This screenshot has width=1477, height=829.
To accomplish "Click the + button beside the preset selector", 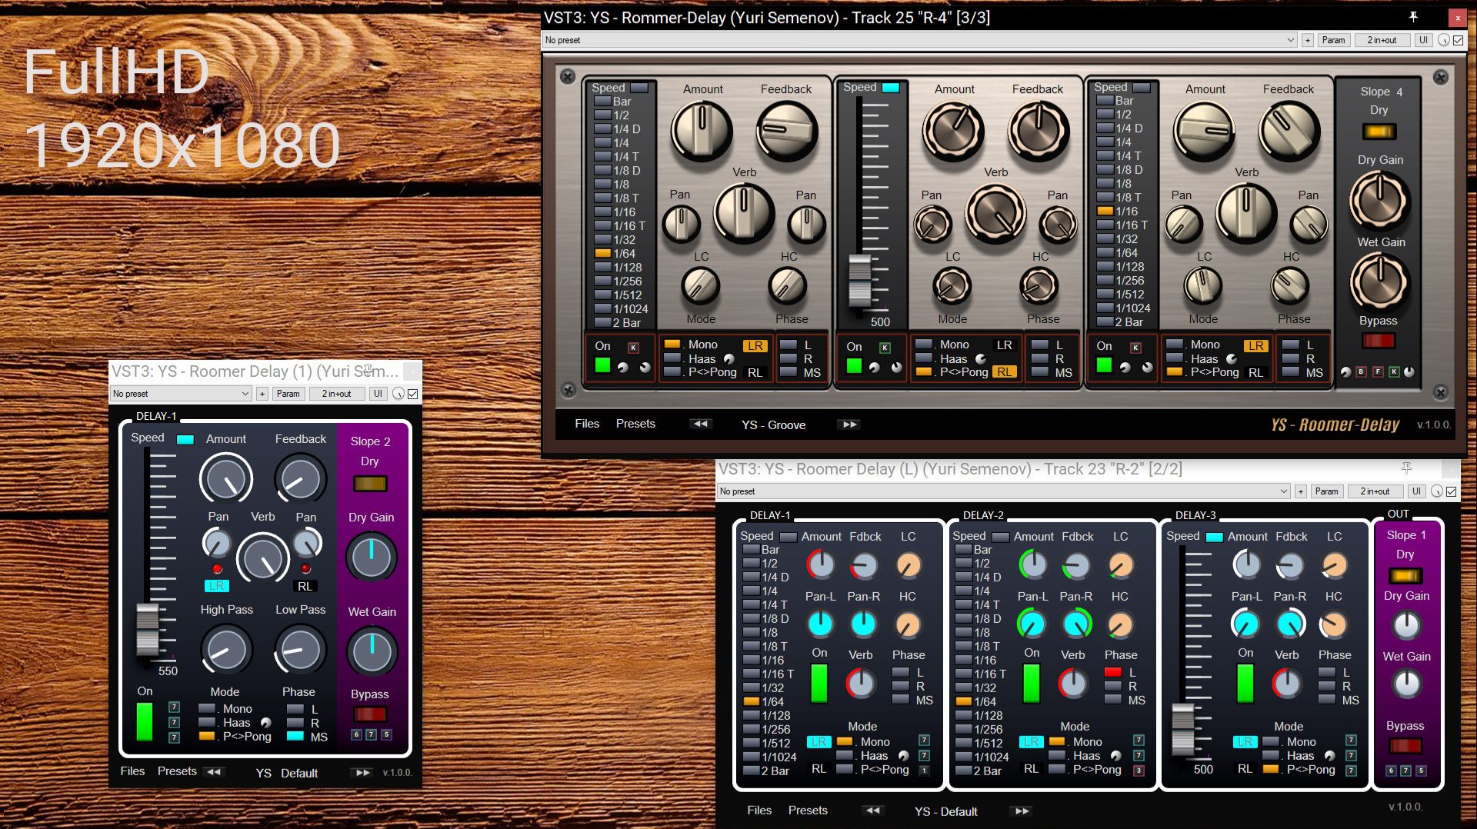I will (x=1308, y=40).
